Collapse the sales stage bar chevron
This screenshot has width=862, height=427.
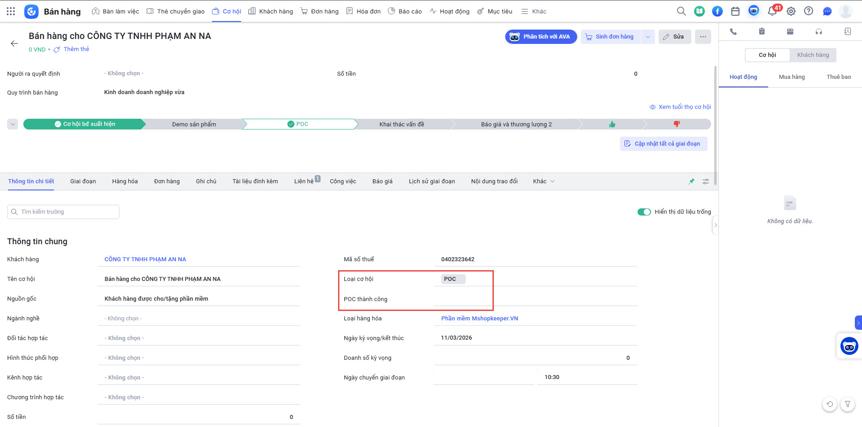[x=13, y=124]
